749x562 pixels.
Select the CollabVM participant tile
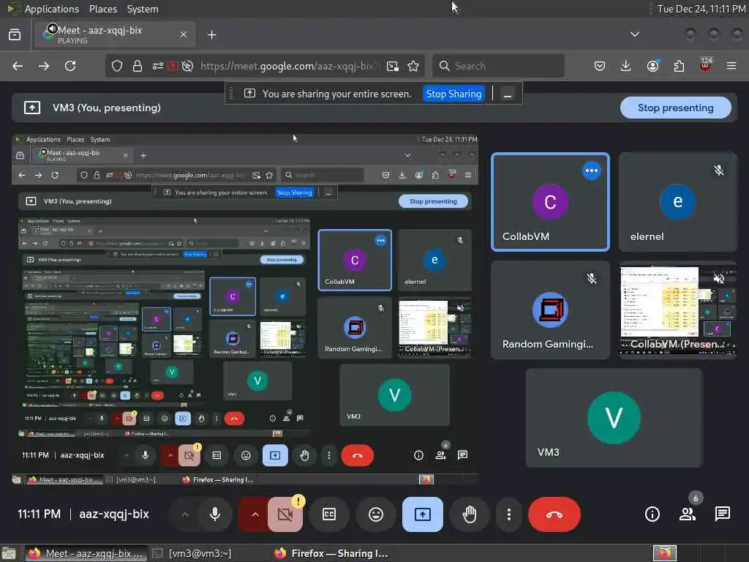(550, 202)
